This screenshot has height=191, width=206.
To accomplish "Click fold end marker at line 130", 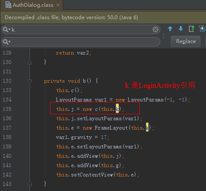I will point(29,62).
